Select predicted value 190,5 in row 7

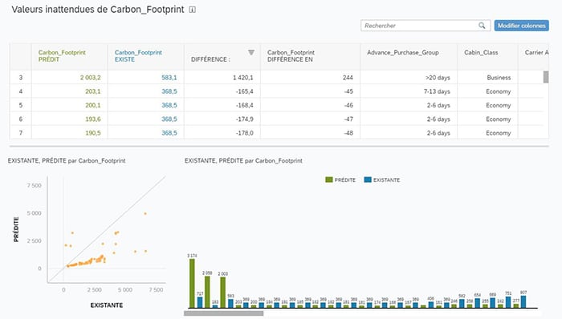tap(93, 133)
